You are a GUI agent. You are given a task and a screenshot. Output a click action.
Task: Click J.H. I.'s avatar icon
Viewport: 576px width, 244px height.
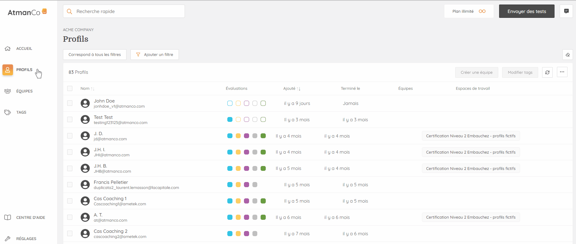(x=85, y=152)
